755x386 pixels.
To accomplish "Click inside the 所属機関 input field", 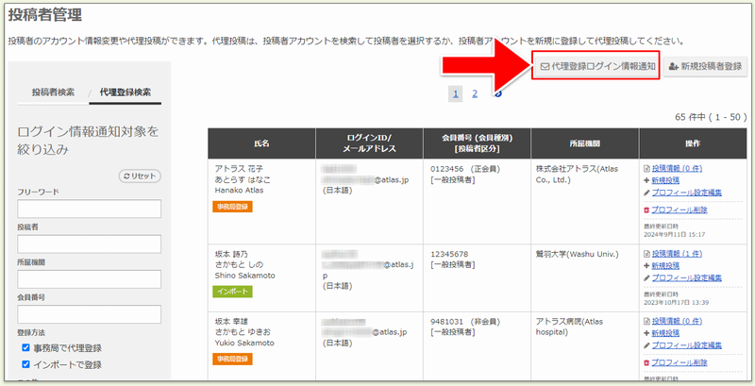I will click(89, 279).
